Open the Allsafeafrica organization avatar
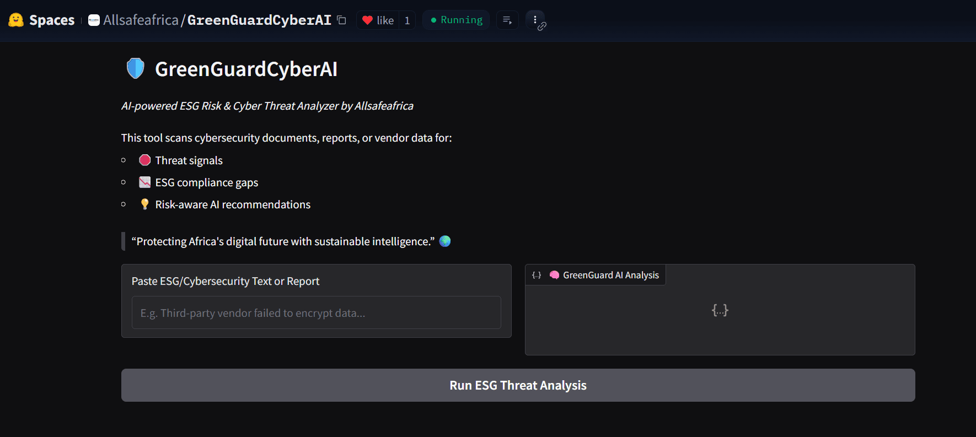Screen dimensions: 976x437 (94, 20)
